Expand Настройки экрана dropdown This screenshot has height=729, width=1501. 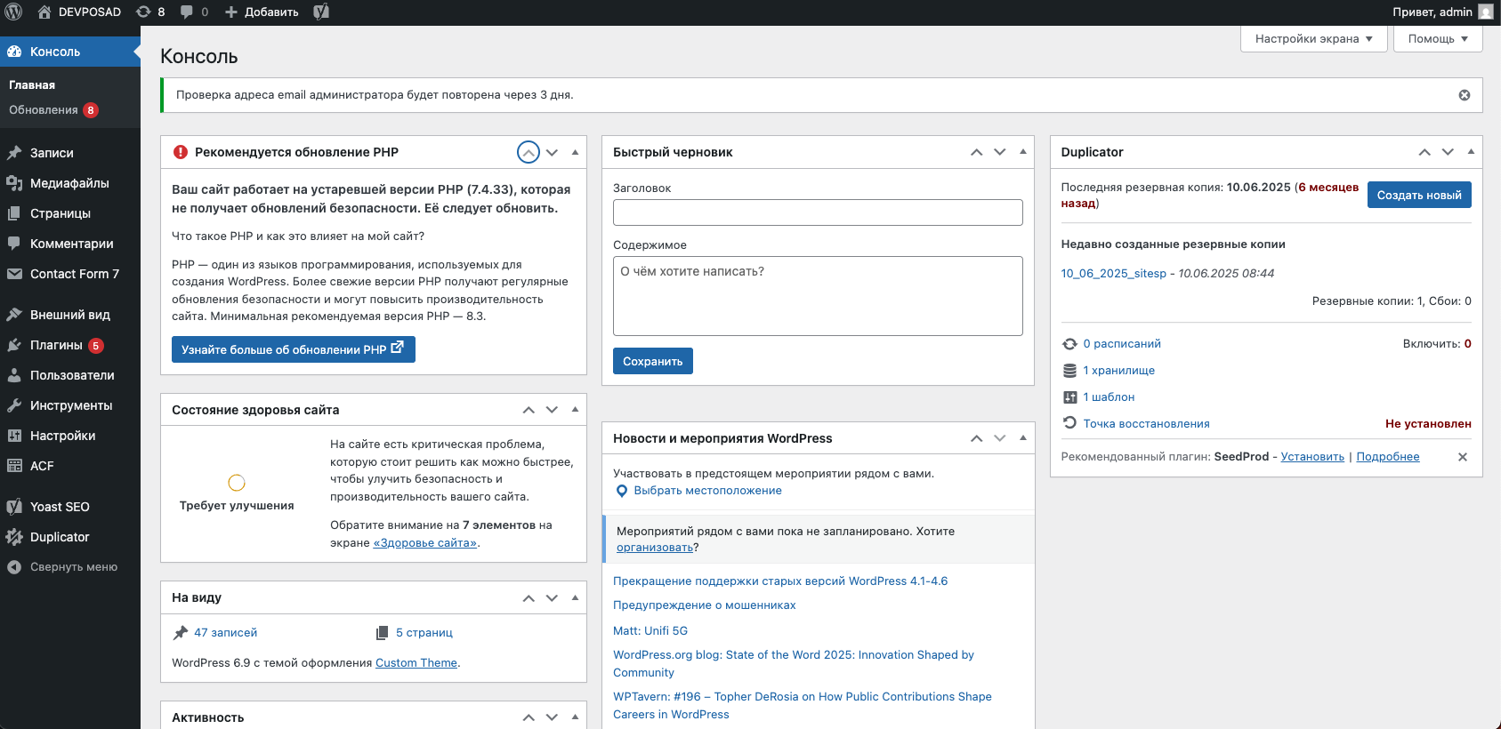[1313, 39]
